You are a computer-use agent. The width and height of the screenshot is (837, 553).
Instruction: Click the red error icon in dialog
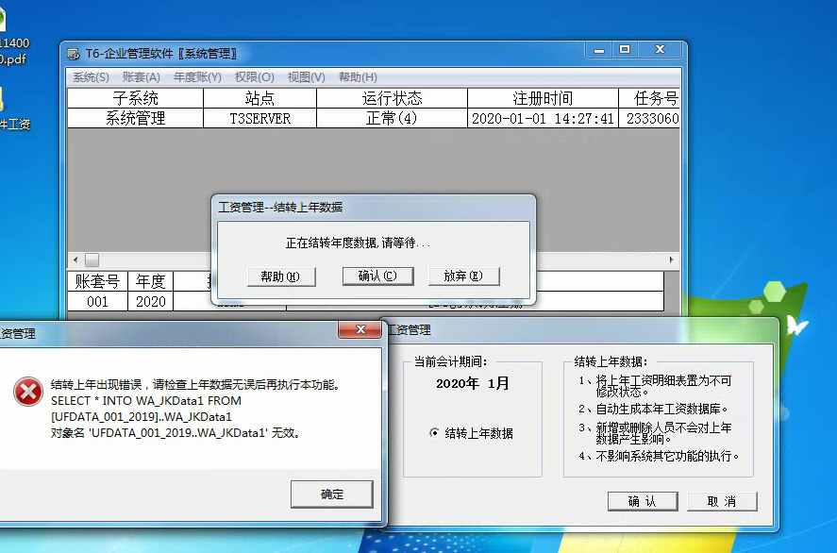coord(28,392)
